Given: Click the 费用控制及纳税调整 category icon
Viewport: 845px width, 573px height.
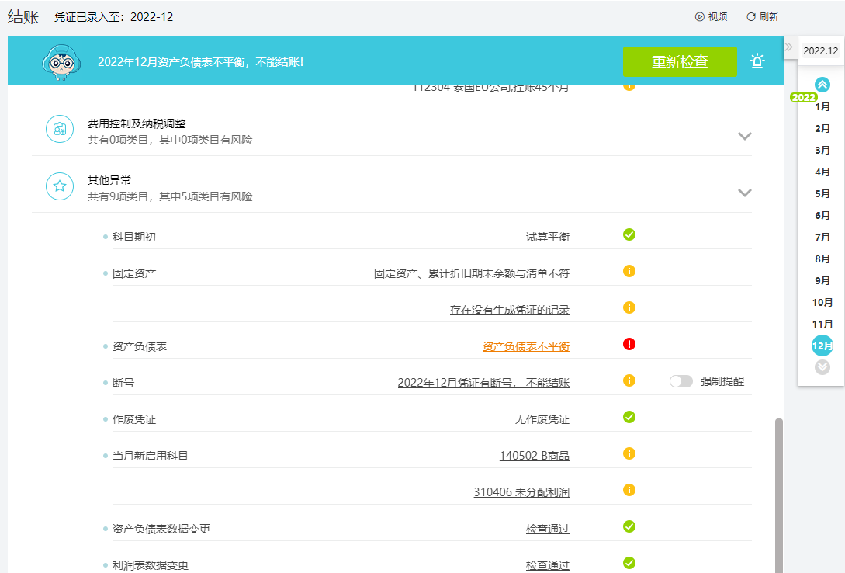Looking at the screenshot, I should click(60, 129).
